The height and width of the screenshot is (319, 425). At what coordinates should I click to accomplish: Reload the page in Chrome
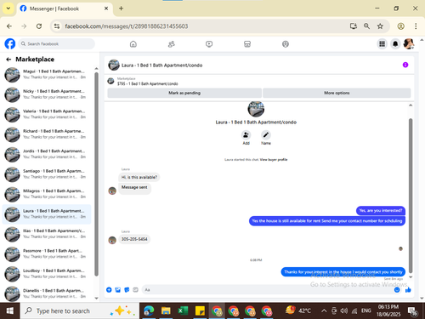pyautogui.click(x=39, y=26)
